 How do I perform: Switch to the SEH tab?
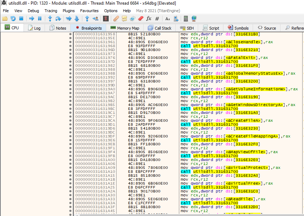coord(187,28)
